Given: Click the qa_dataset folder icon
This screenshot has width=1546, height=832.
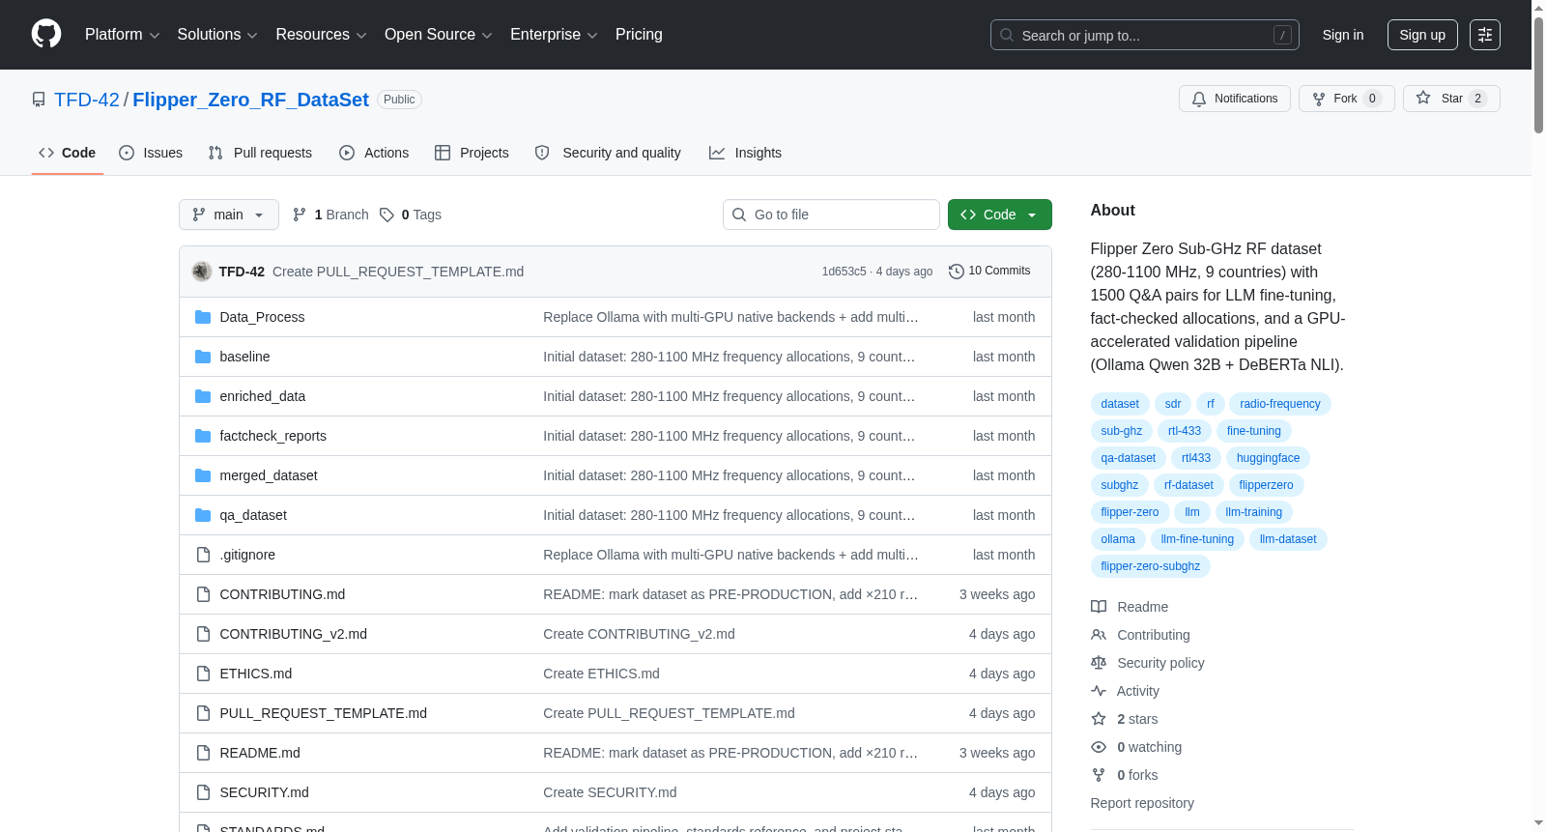Looking at the screenshot, I should click(203, 515).
